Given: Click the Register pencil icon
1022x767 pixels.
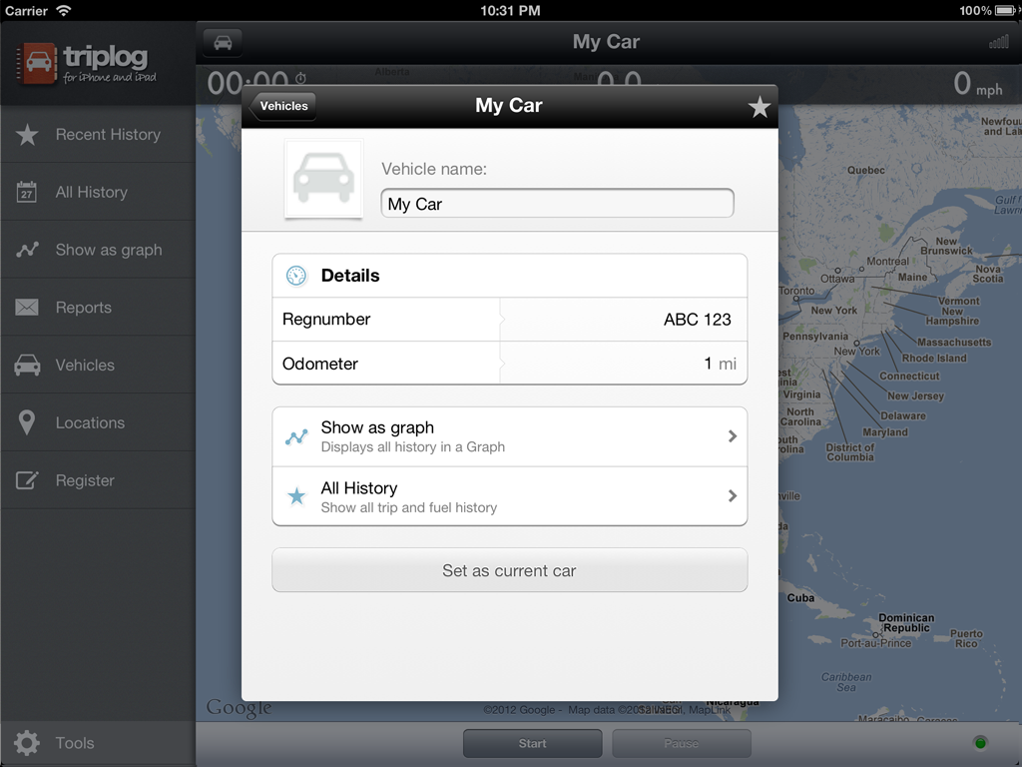Looking at the screenshot, I should (27, 480).
